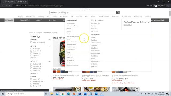This screenshot has width=171, height=96.
Task: Select Croissants & Pastries in menu
Action: click(x=72, y=26)
